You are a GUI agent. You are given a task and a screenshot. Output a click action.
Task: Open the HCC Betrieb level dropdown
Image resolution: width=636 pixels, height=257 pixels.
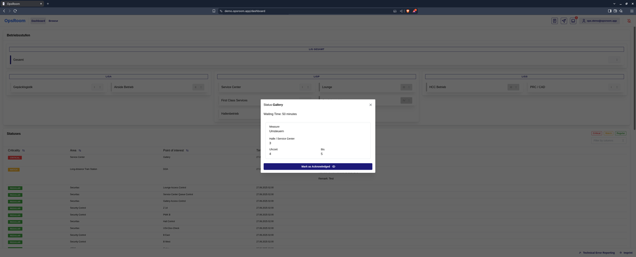pos(513,87)
